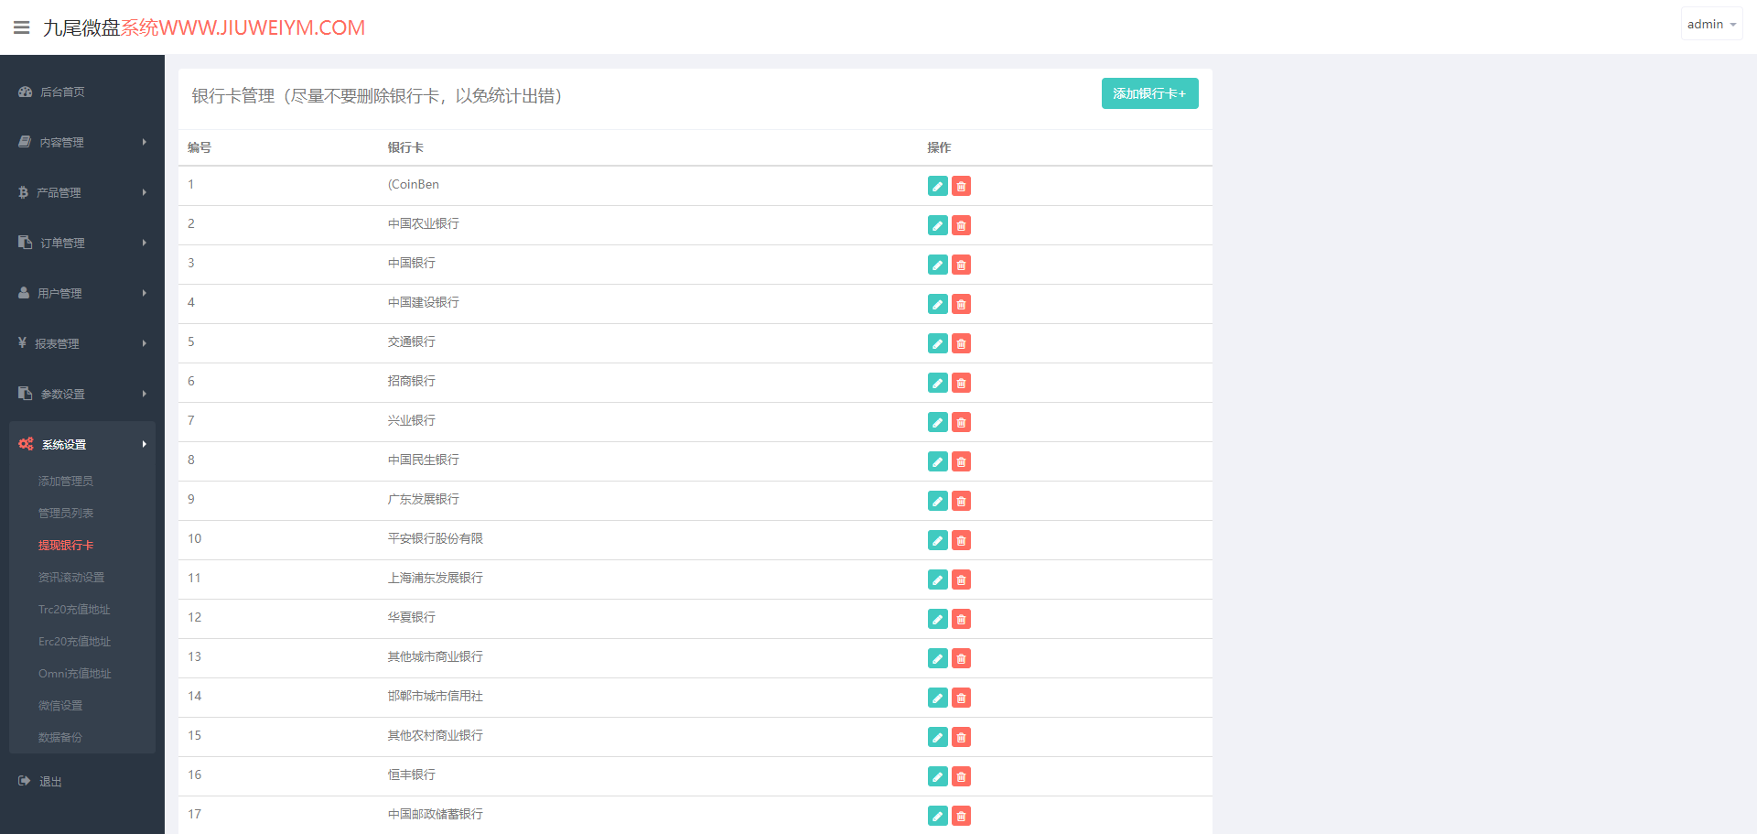Select 管理员列表 in the sidebar
Screen dimensions: 1757x834
[x=66, y=513]
